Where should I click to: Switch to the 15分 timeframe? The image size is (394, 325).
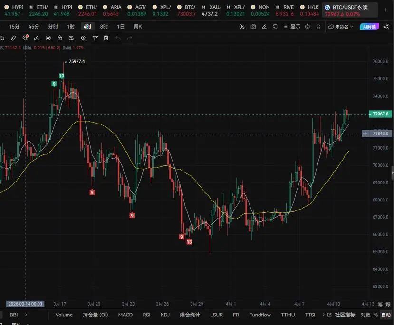pyautogui.click(x=14, y=27)
